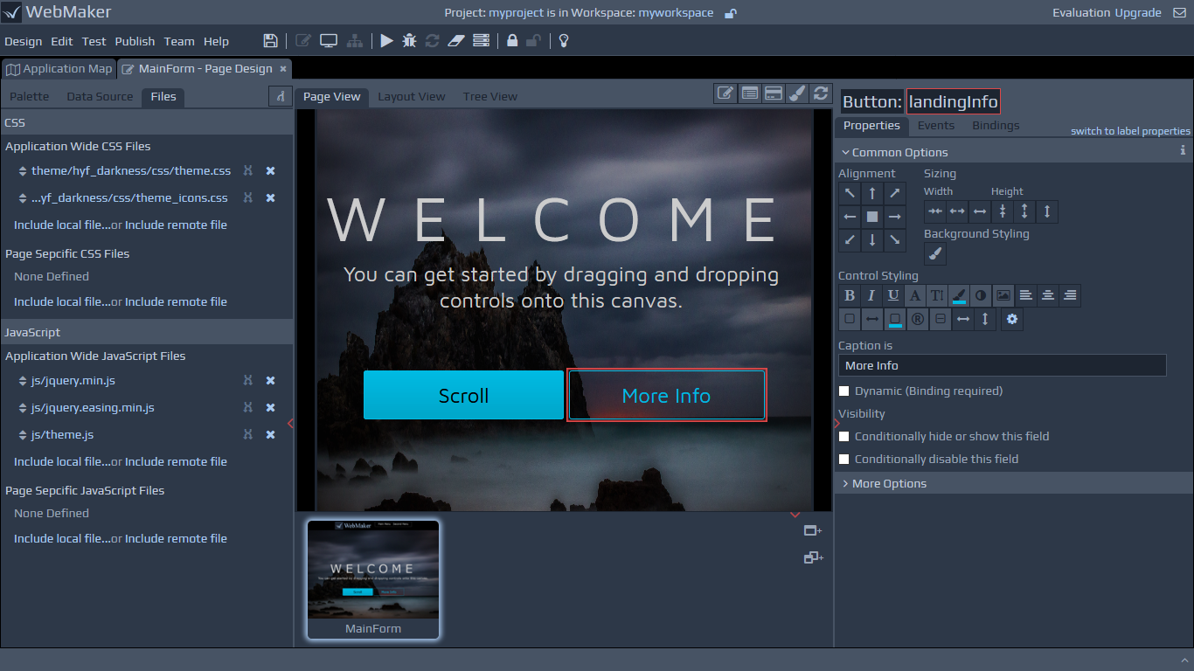Viewport: 1194px width, 671px height.
Task: Start debugging with the bug icon
Action: pos(409,41)
